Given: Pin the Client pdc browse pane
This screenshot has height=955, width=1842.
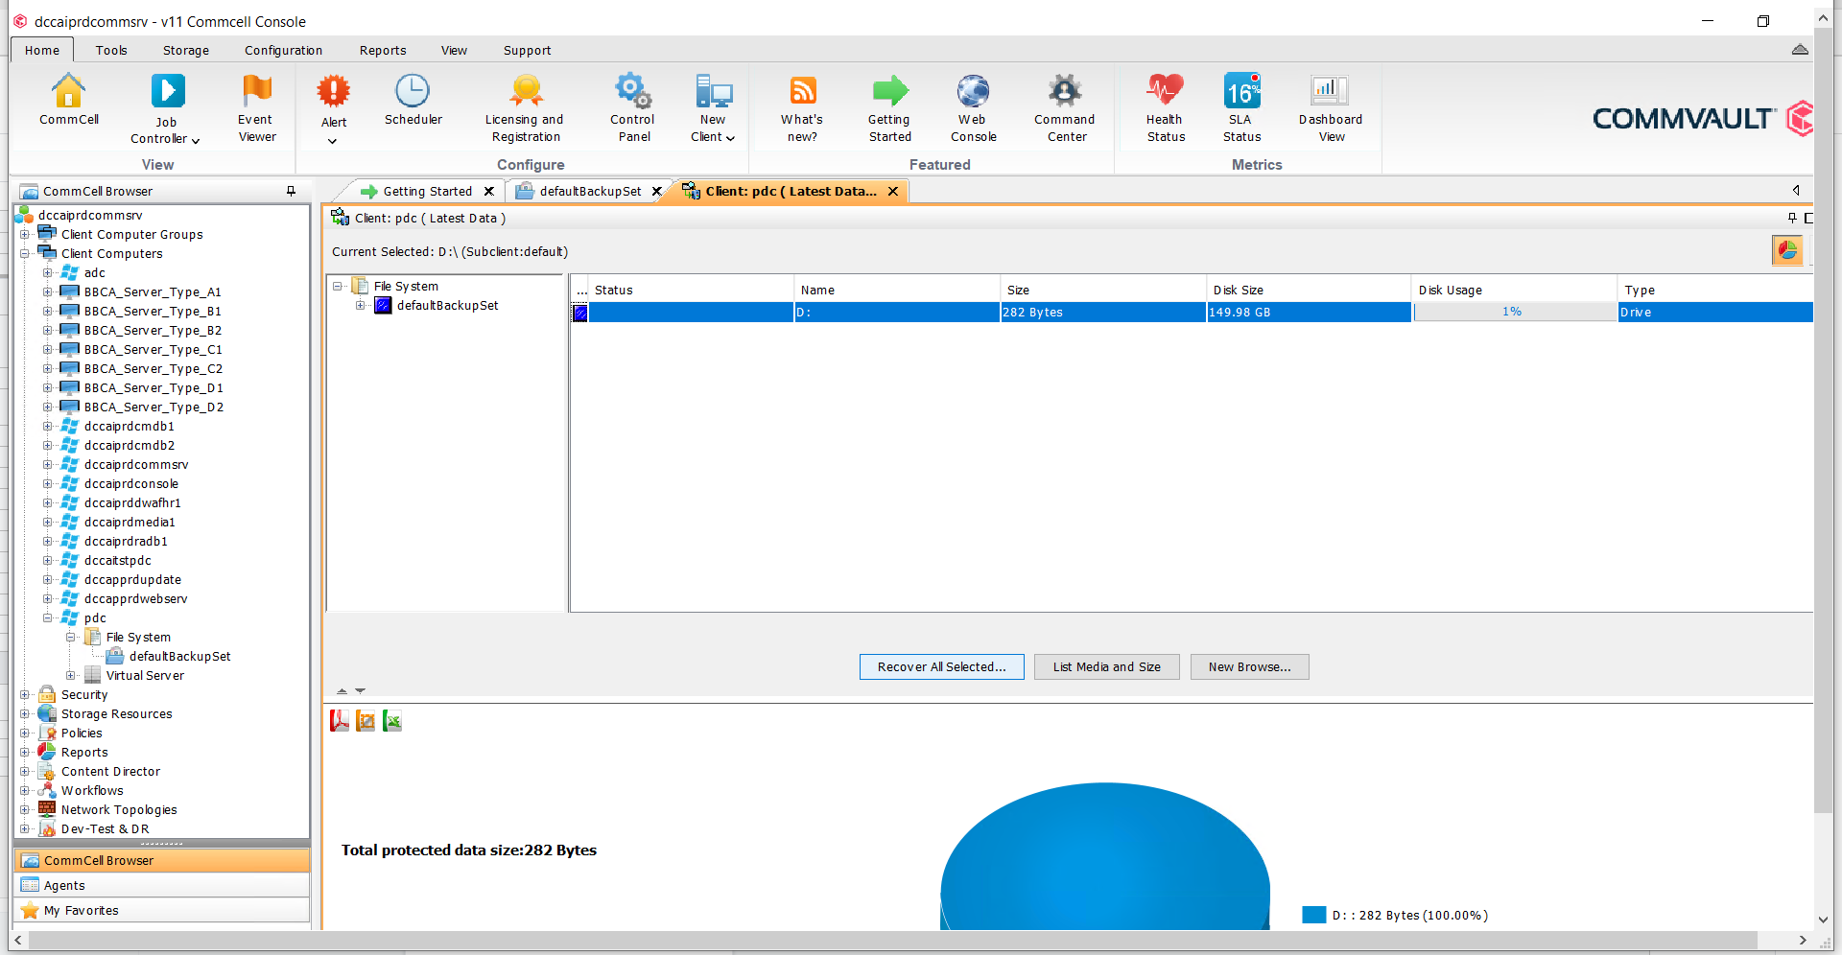Looking at the screenshot, I should 1792,218.
